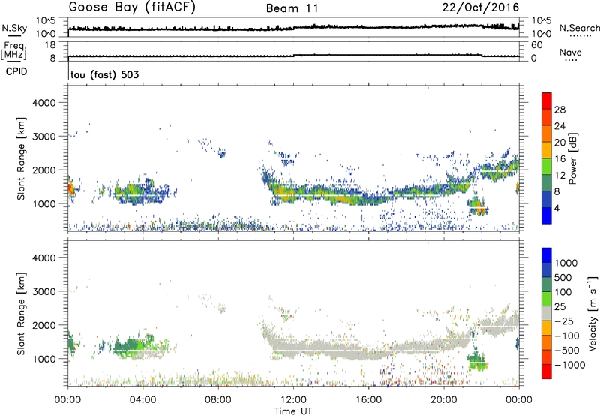Image resolution: width=600 pixels, height=416 pixels.
Task: Click the velocity panel 'Slant Range [km]' label
Action: click(x=21, y=314)
